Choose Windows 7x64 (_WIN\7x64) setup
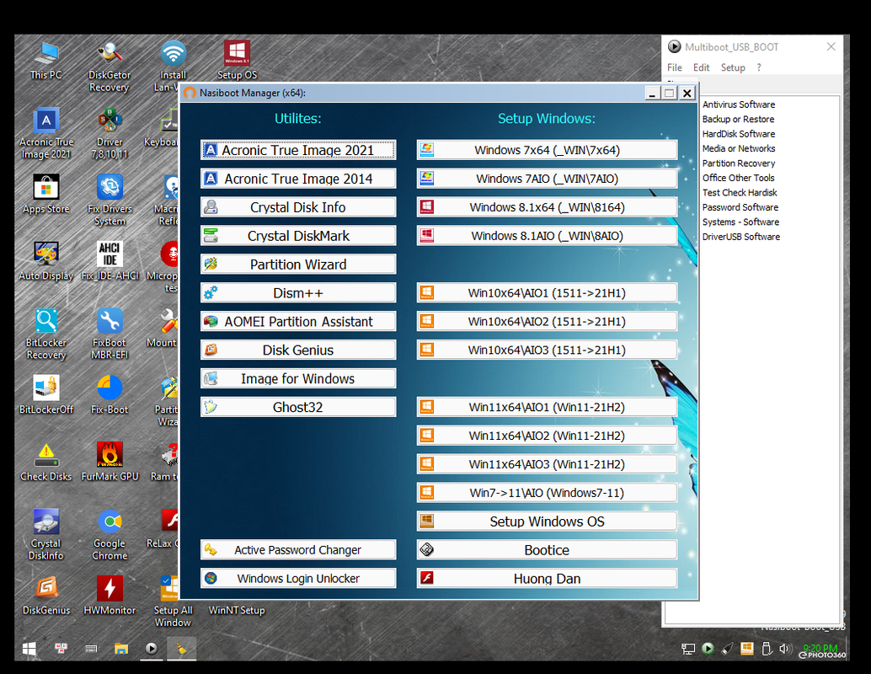Image resolution: width=871 pixels, height=674 pixels. pyautogui.click(x=548, y=150)
